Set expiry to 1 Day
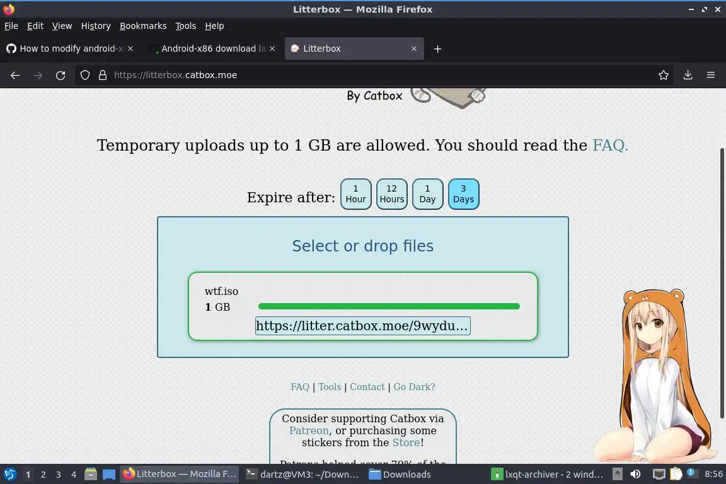This screenshot has width=726, height=484. (x=427, y=194)
